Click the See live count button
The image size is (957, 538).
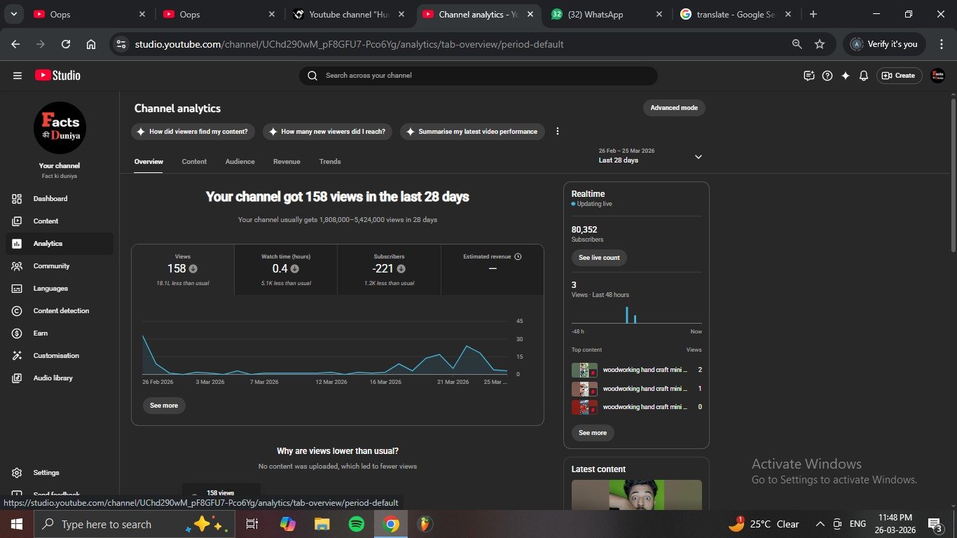pyautogui.click(x=599, y=258)
